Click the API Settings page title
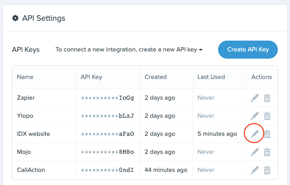Viewport: 290px width, 185px height. 43,18
